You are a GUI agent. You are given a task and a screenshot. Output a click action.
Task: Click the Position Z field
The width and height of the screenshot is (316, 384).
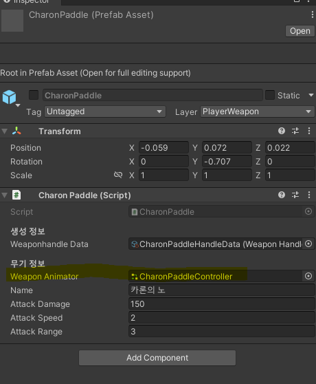[x=290, y=148]
